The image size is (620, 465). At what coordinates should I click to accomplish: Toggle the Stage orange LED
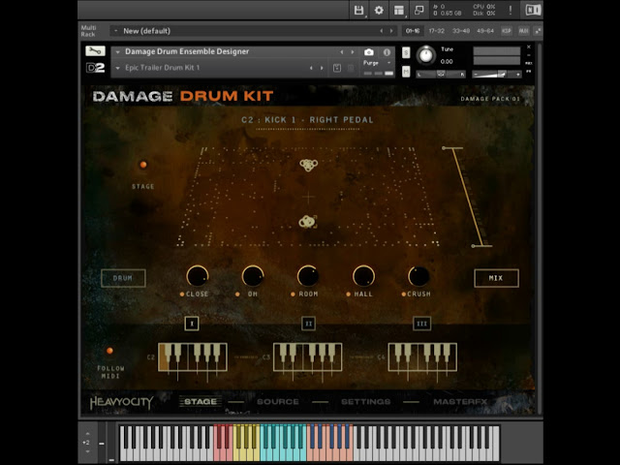tap(143, 165)
